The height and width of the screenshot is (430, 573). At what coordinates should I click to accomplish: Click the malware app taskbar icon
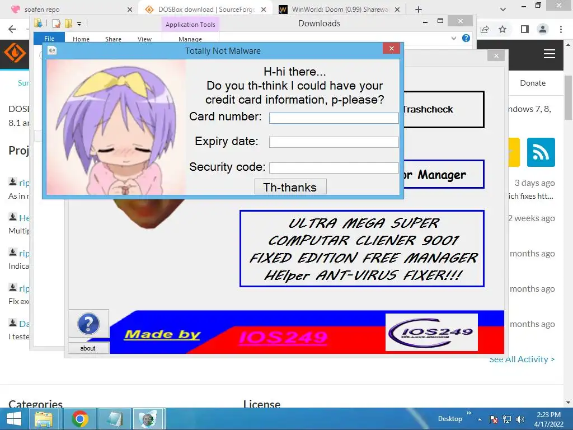[149, 419]
